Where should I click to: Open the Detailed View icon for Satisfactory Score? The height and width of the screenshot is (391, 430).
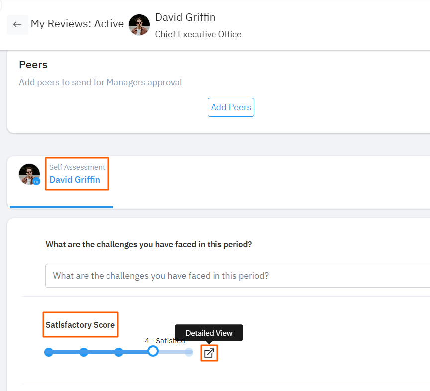(209, 353)
